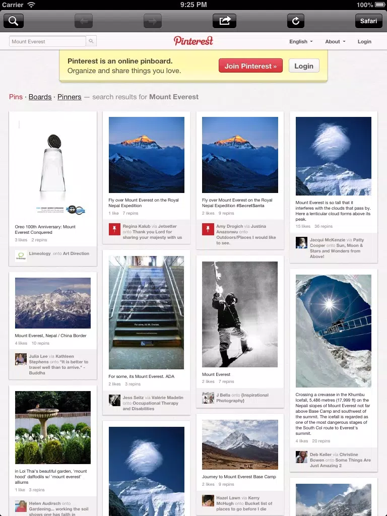Open the About dropdown menu

click(335, 41)
